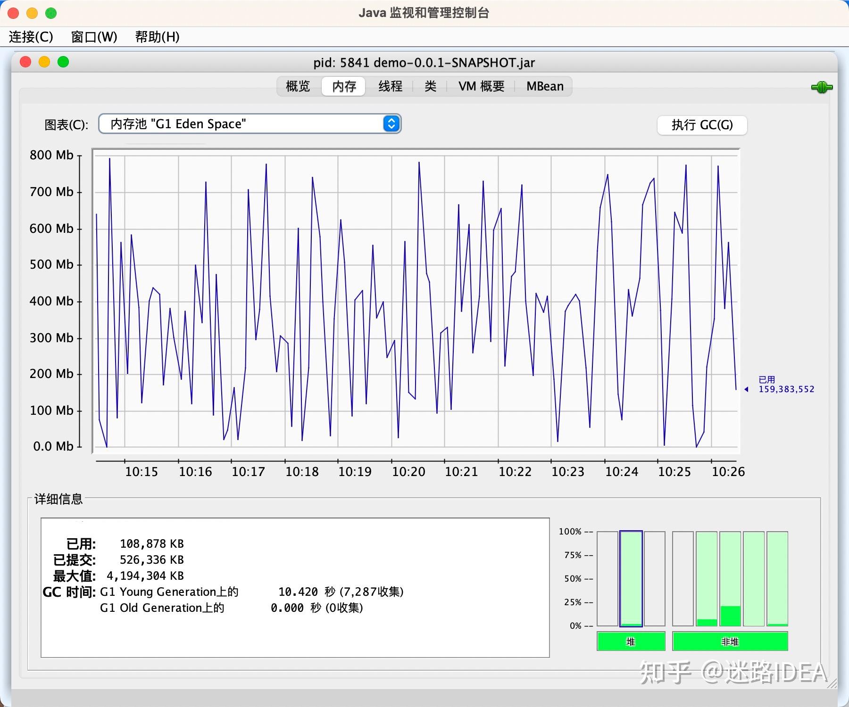Select the 内存 tab
The image size is (849, 707).
pyautogui.click(x=343, y=86)
